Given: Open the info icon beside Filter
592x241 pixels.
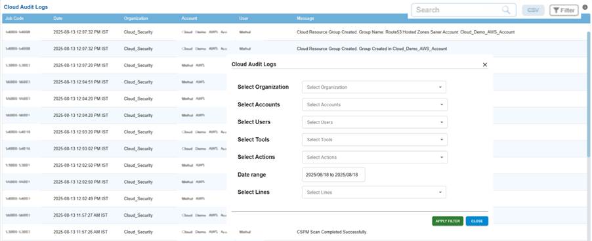Looking at the screenshot, I should pos(585,7).
